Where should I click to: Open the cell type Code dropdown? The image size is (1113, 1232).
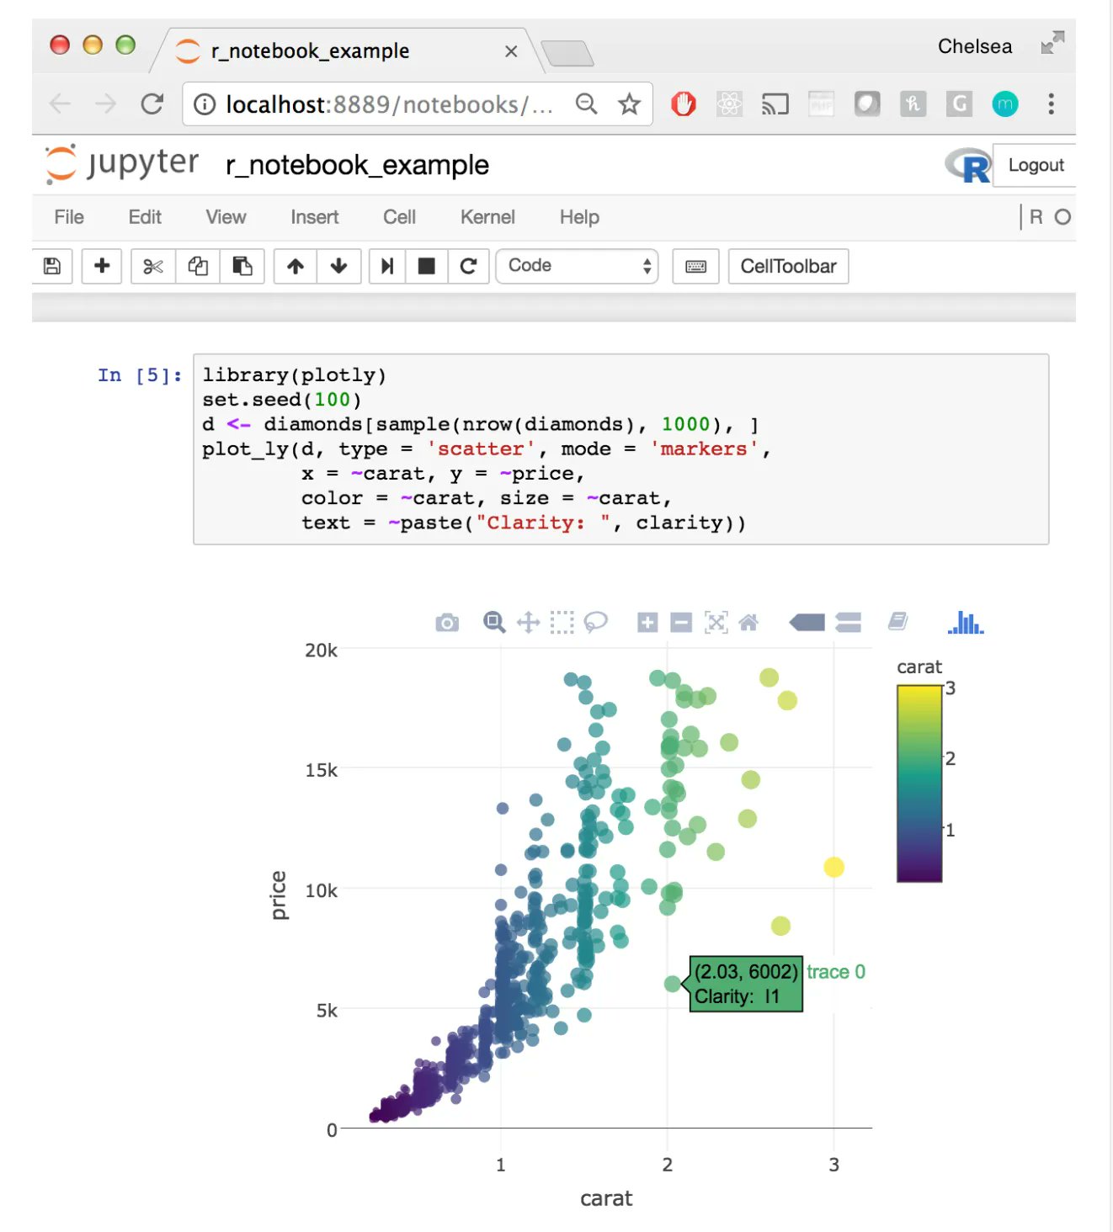(577, 266)
